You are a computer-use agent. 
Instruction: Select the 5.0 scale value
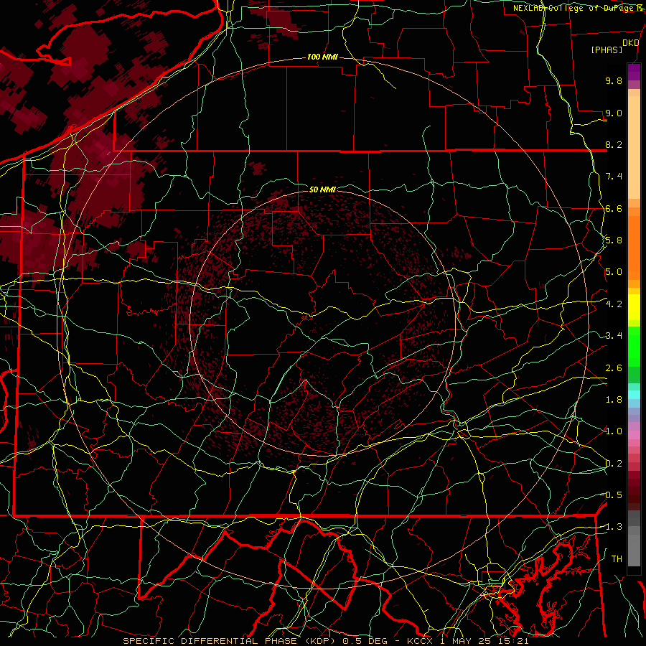[x=614, y=272]
